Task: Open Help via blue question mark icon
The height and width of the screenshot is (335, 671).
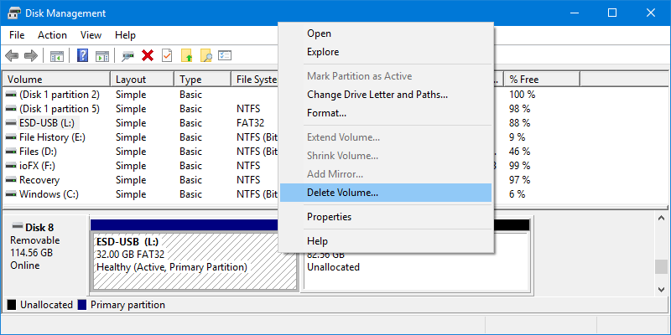Action: pos(83,56)
